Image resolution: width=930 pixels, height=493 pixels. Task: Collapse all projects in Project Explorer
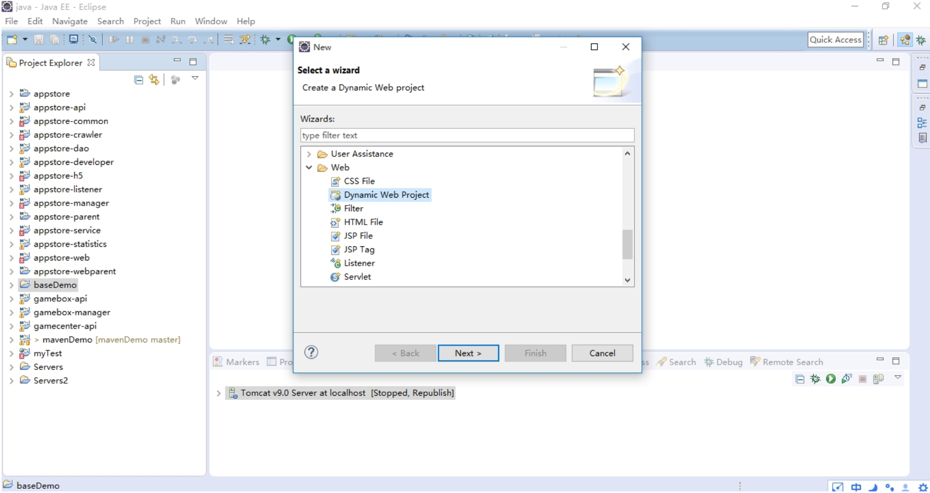tap(139, 80)
